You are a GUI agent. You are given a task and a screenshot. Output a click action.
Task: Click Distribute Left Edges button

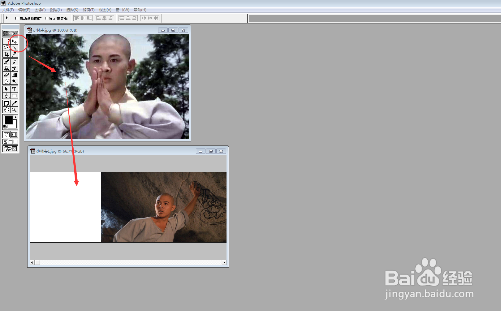click(x=144, y=18)
